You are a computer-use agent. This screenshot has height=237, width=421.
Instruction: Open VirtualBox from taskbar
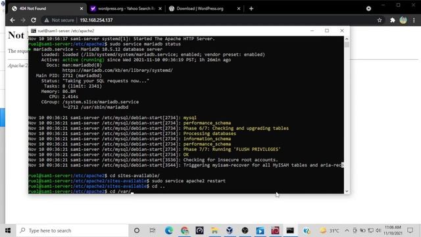[x=230, y=230]
